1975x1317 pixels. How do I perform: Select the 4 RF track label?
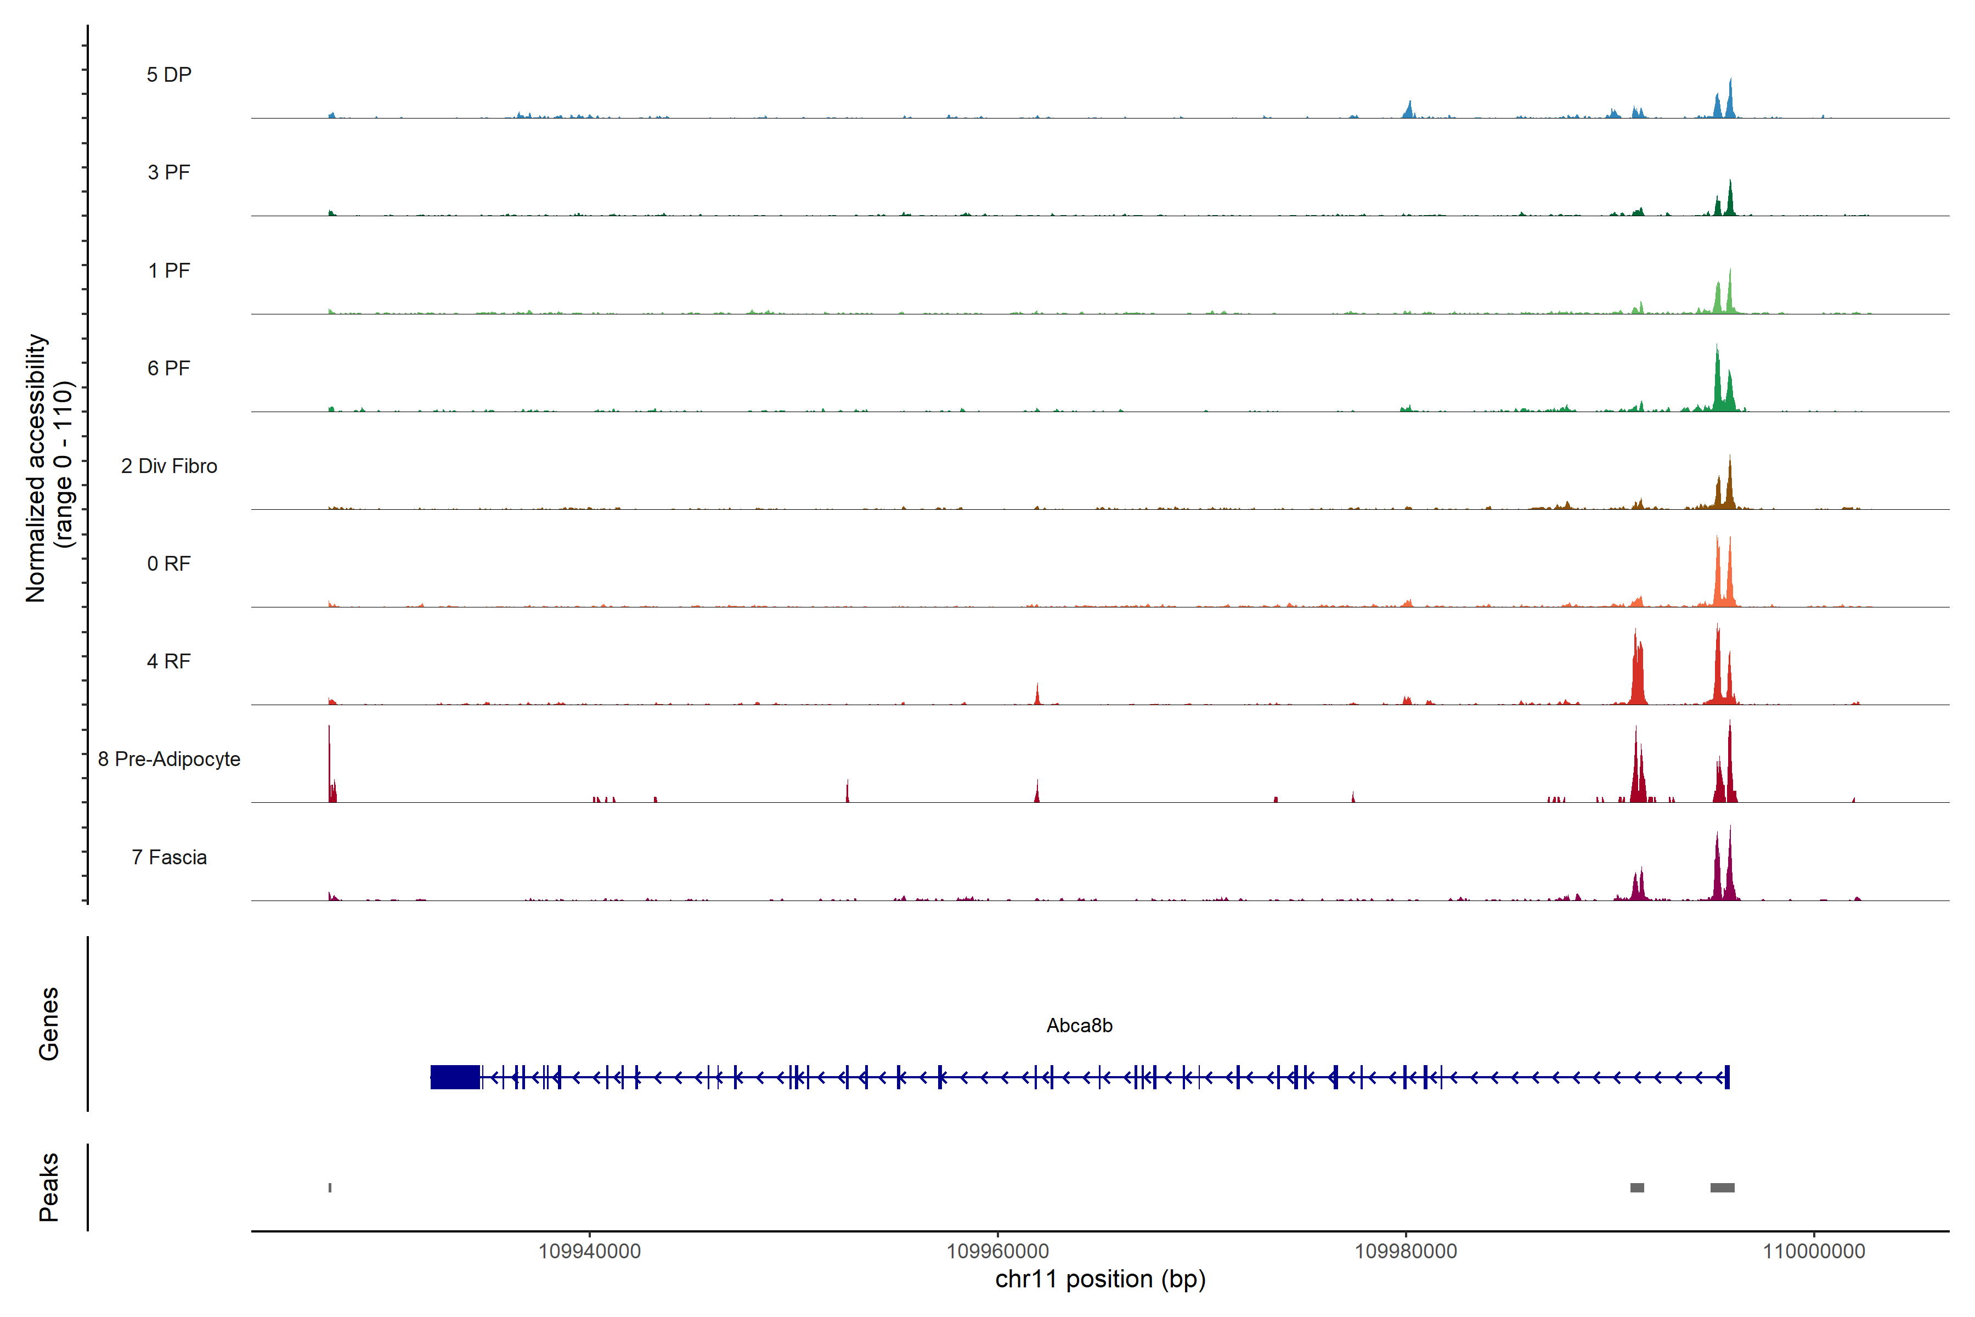point(169,661)
